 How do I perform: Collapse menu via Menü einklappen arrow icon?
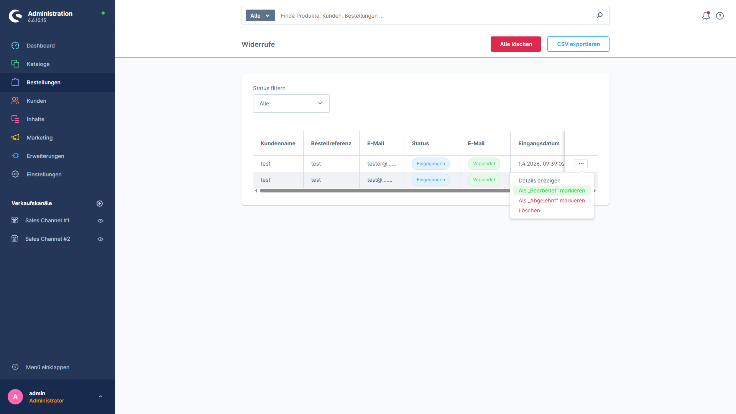(15, 367)
